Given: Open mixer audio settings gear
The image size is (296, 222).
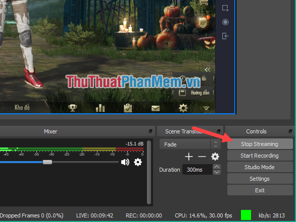Looking at the screenshot, I should point(138,162).
